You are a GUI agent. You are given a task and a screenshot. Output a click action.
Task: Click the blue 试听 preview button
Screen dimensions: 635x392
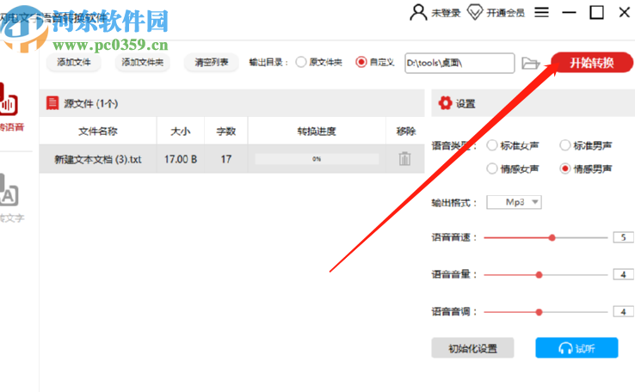(576, 348)
